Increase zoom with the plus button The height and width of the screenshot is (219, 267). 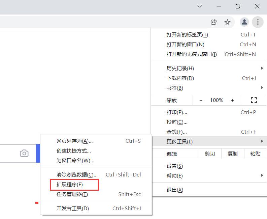[x=232, y=100]
